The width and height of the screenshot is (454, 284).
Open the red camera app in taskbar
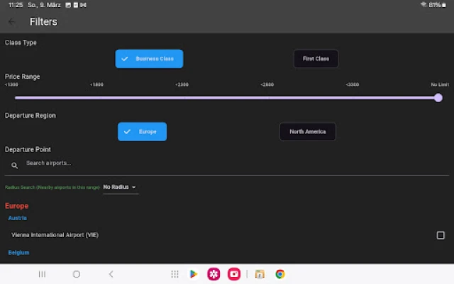click(x=234, y=274)
